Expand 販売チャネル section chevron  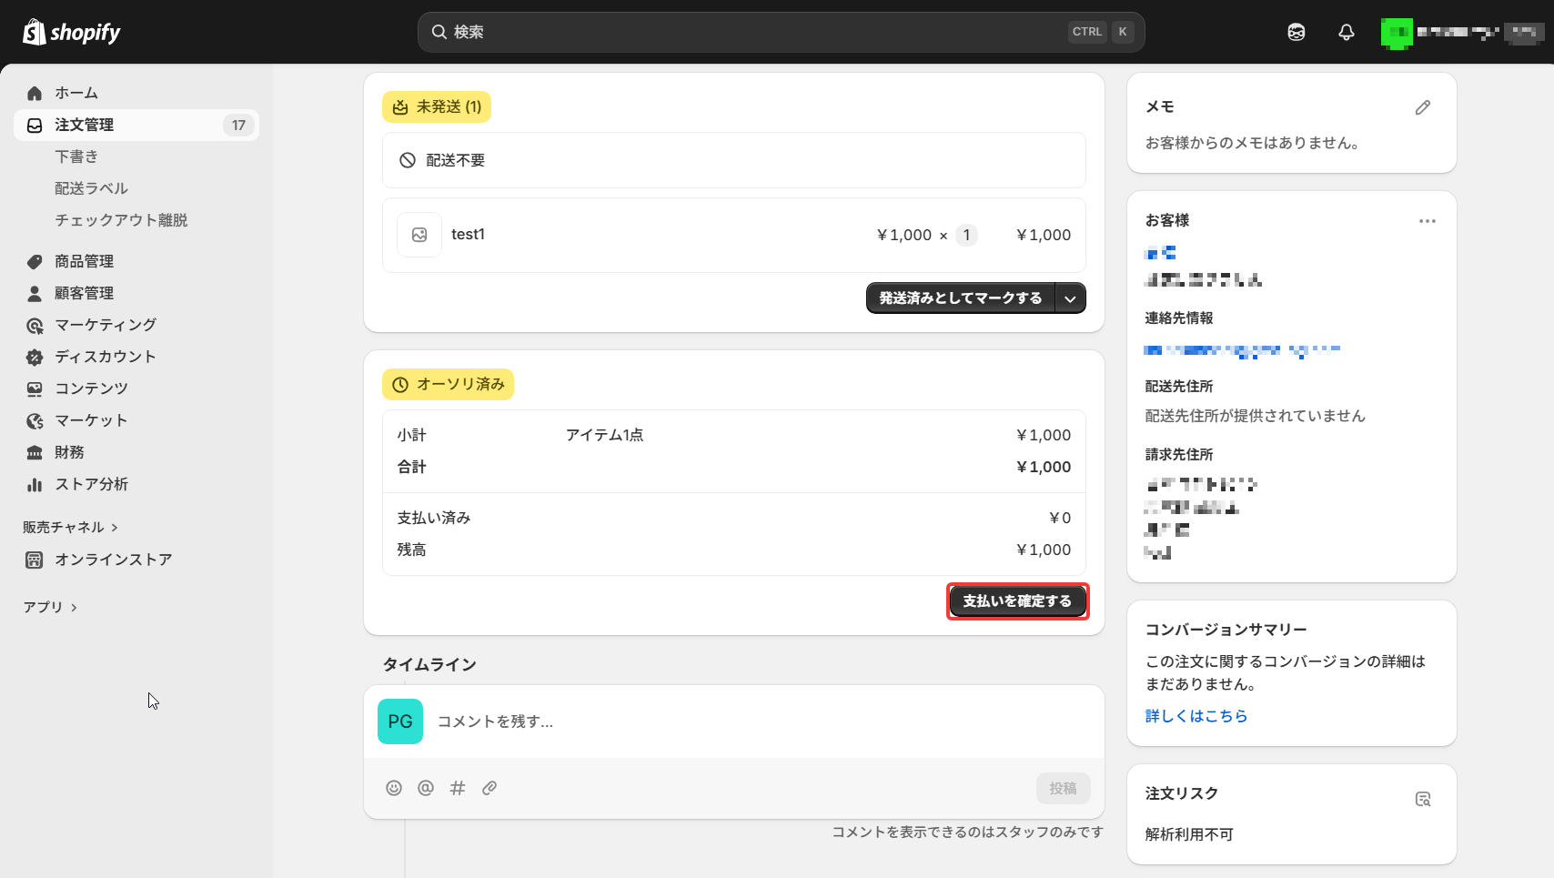click(x=115, y=528)
